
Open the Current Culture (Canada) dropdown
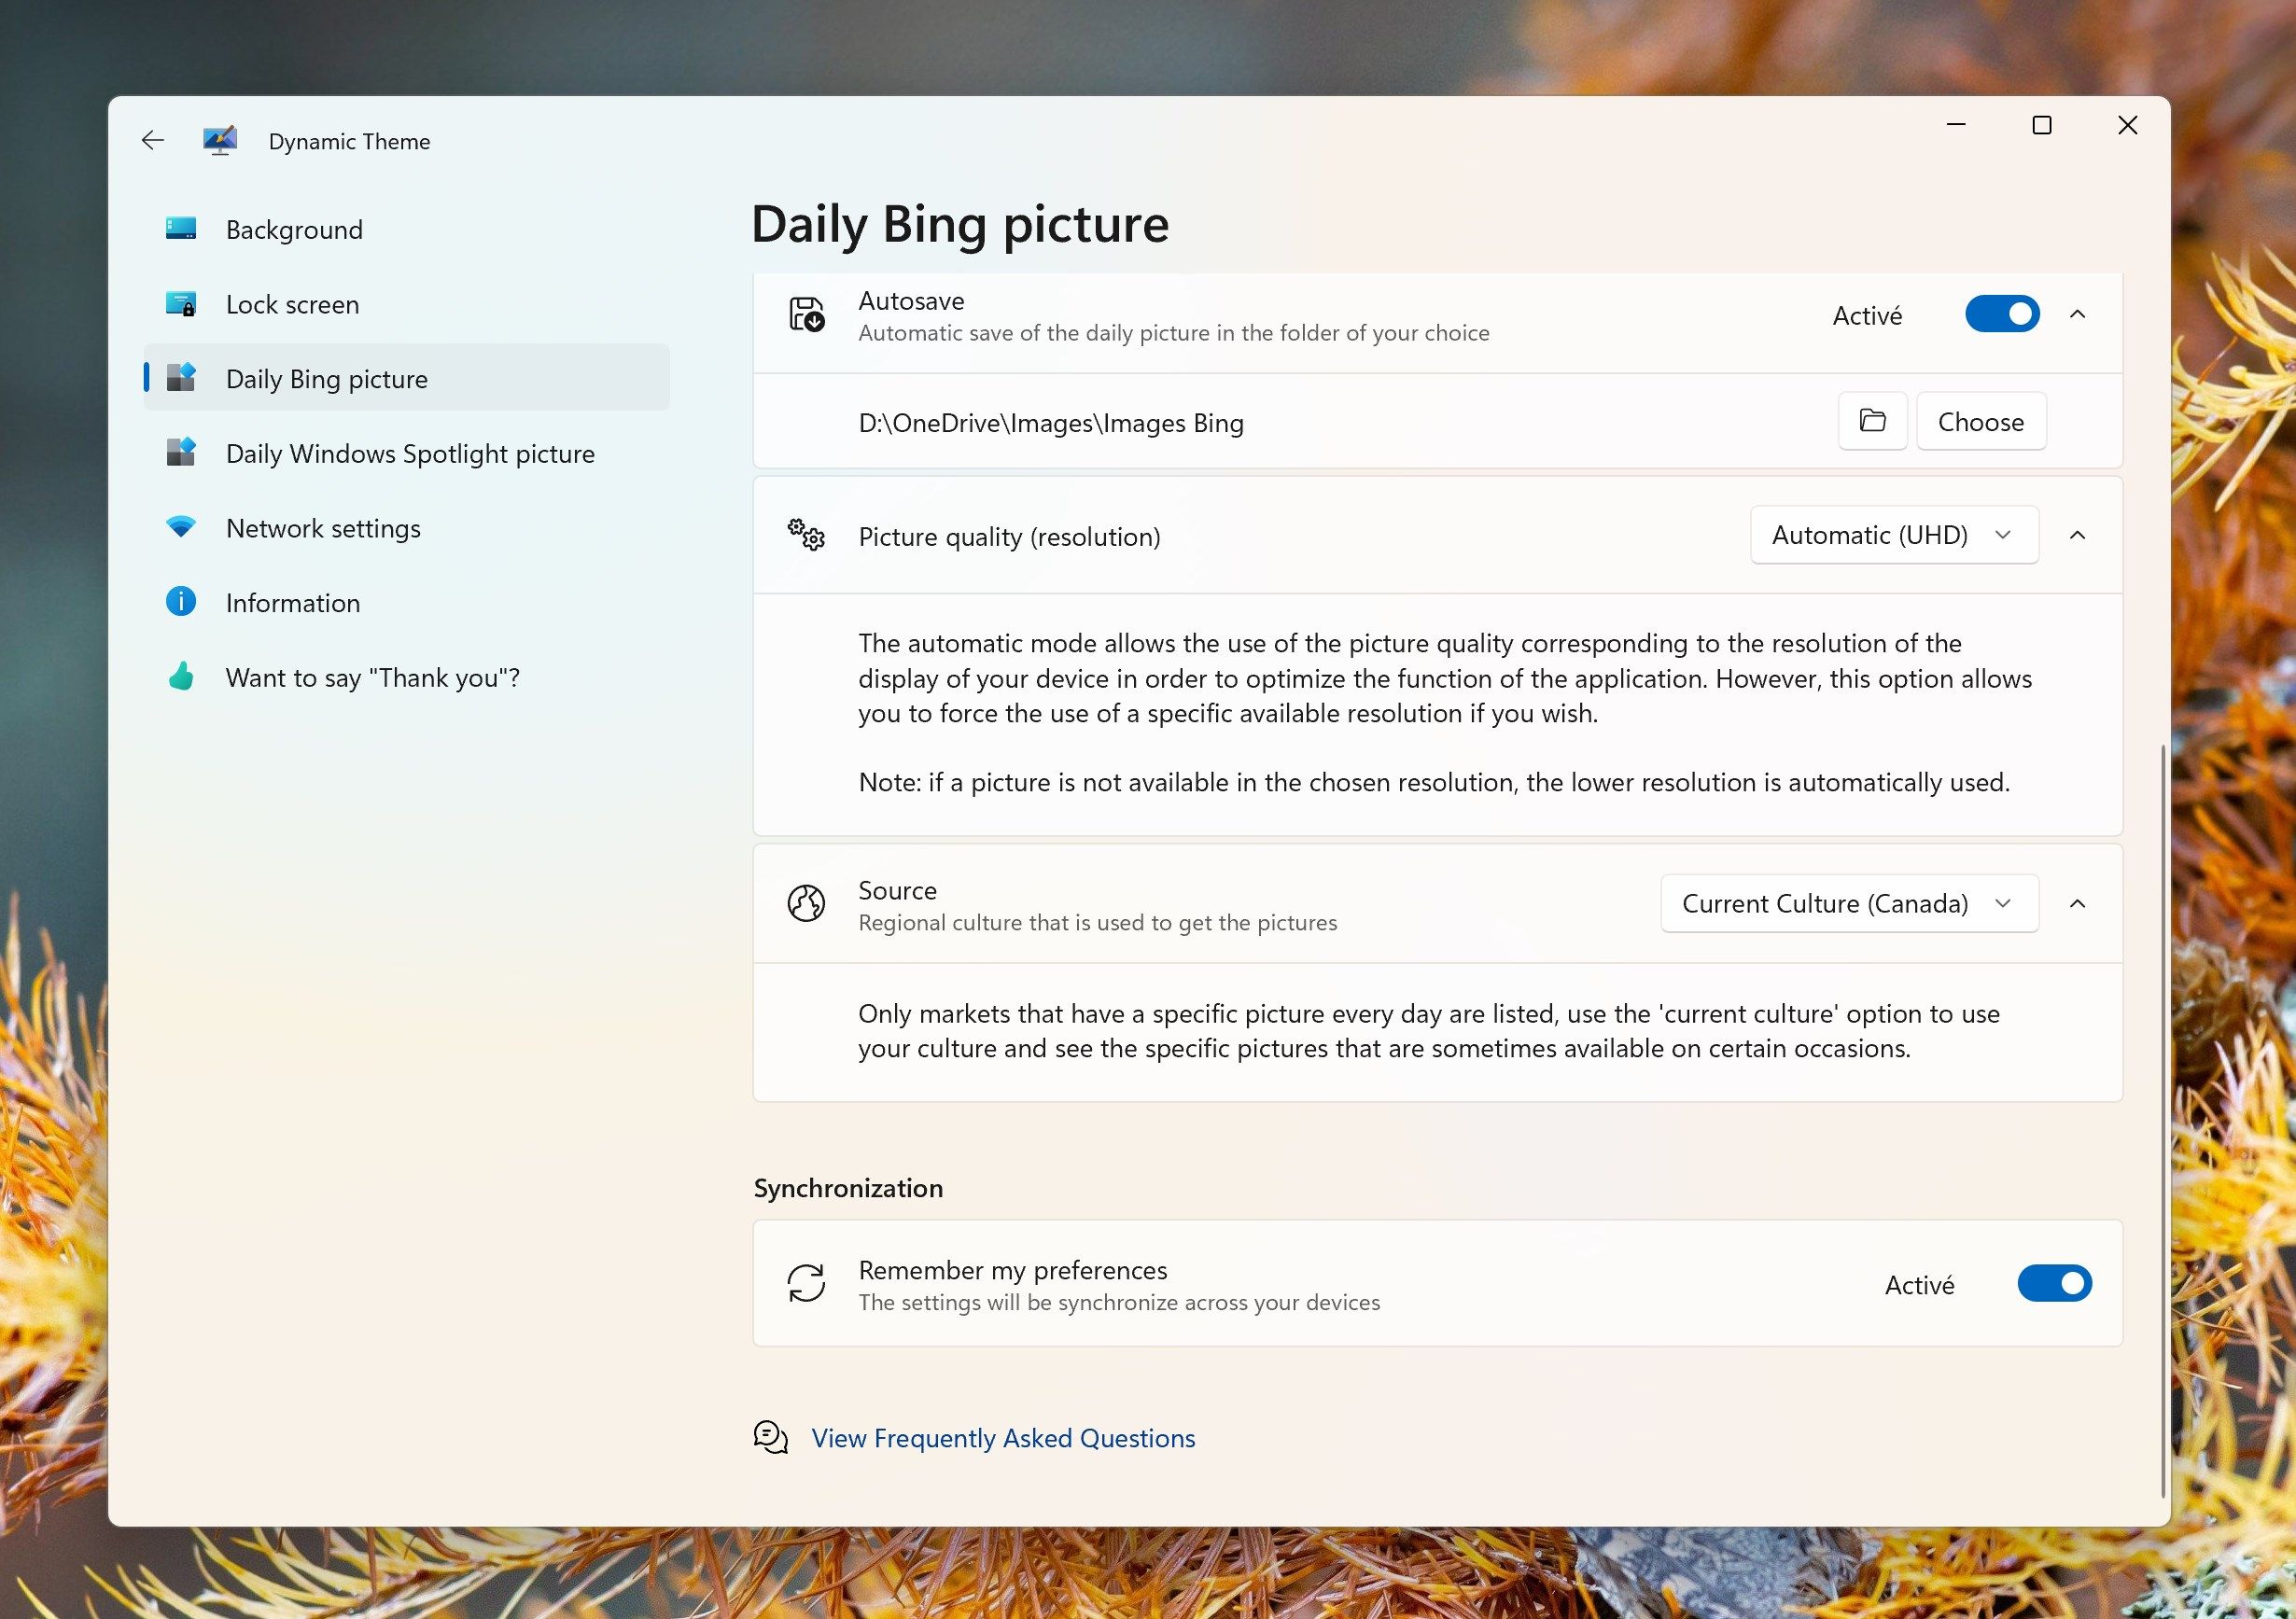pyautogui.click(x=1850, y=904)
